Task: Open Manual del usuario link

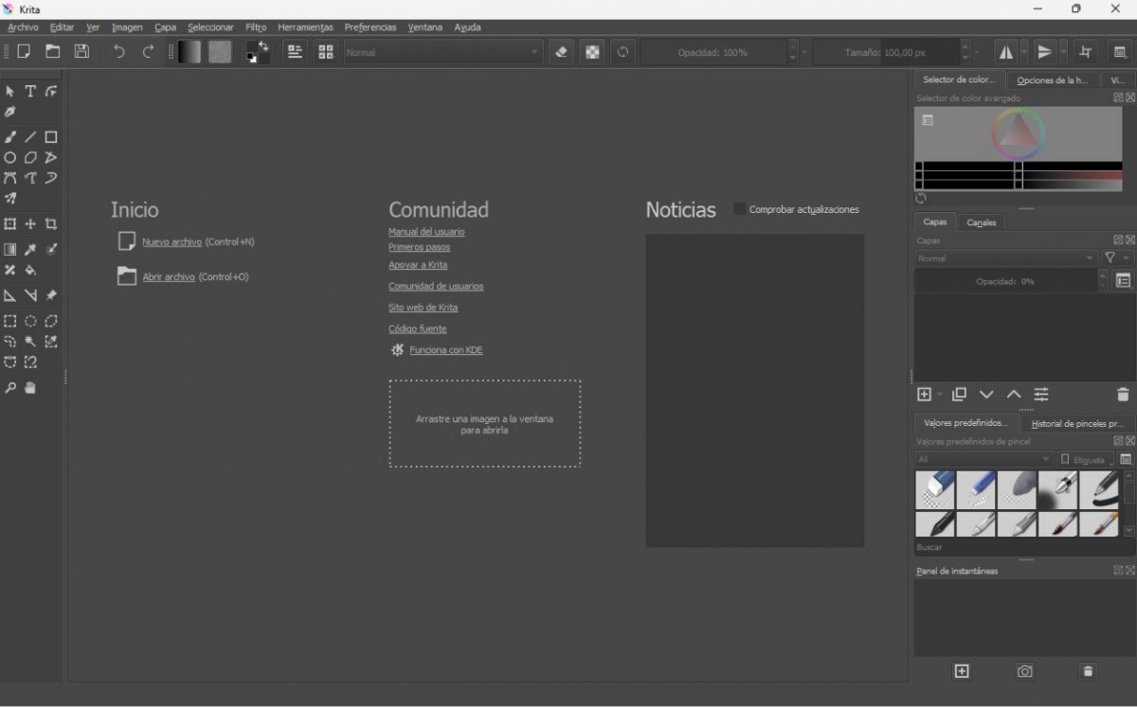Action: 426,232
